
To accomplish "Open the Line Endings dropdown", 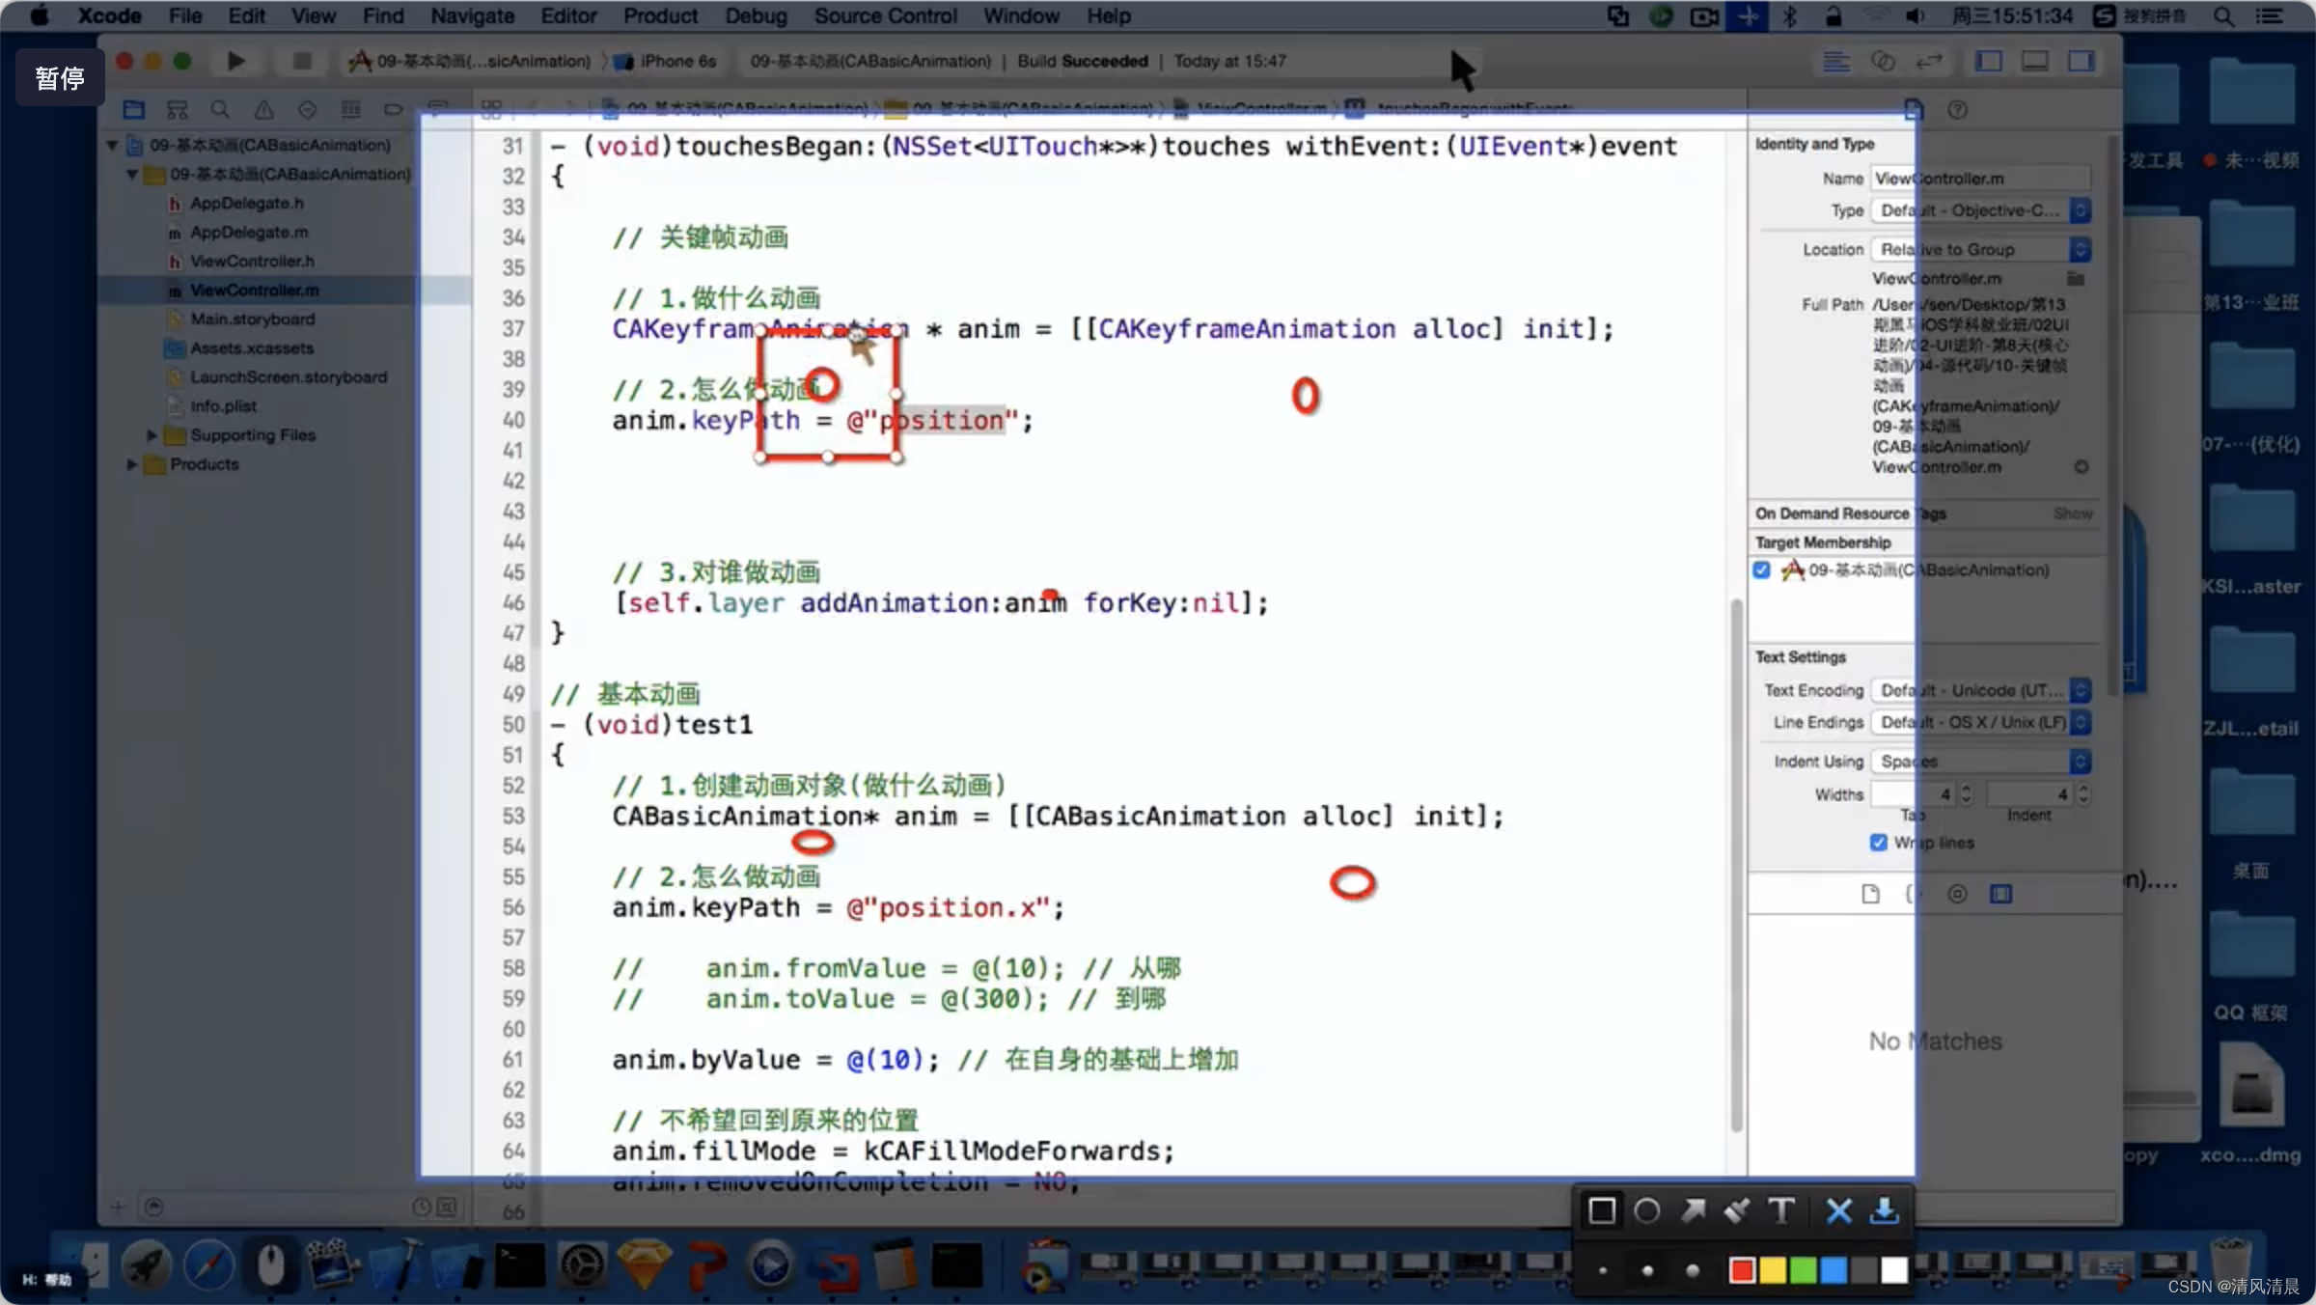I will [x=1981, y=722].
